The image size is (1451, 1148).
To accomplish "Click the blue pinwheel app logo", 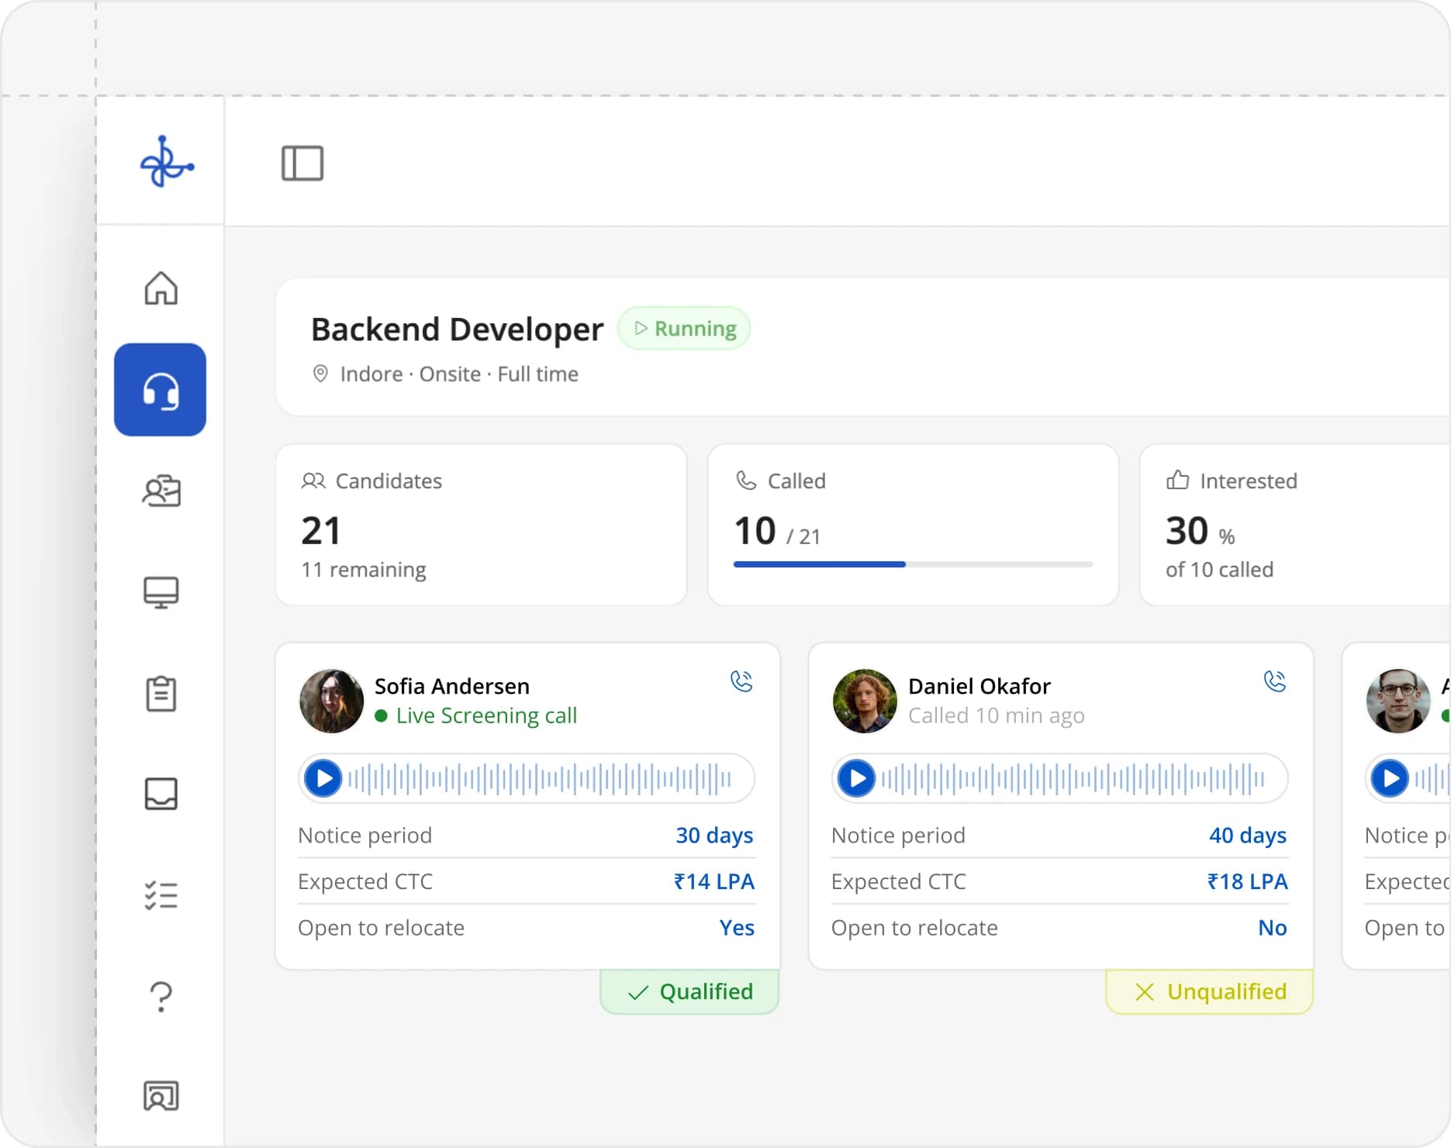I will pos(166,162).
